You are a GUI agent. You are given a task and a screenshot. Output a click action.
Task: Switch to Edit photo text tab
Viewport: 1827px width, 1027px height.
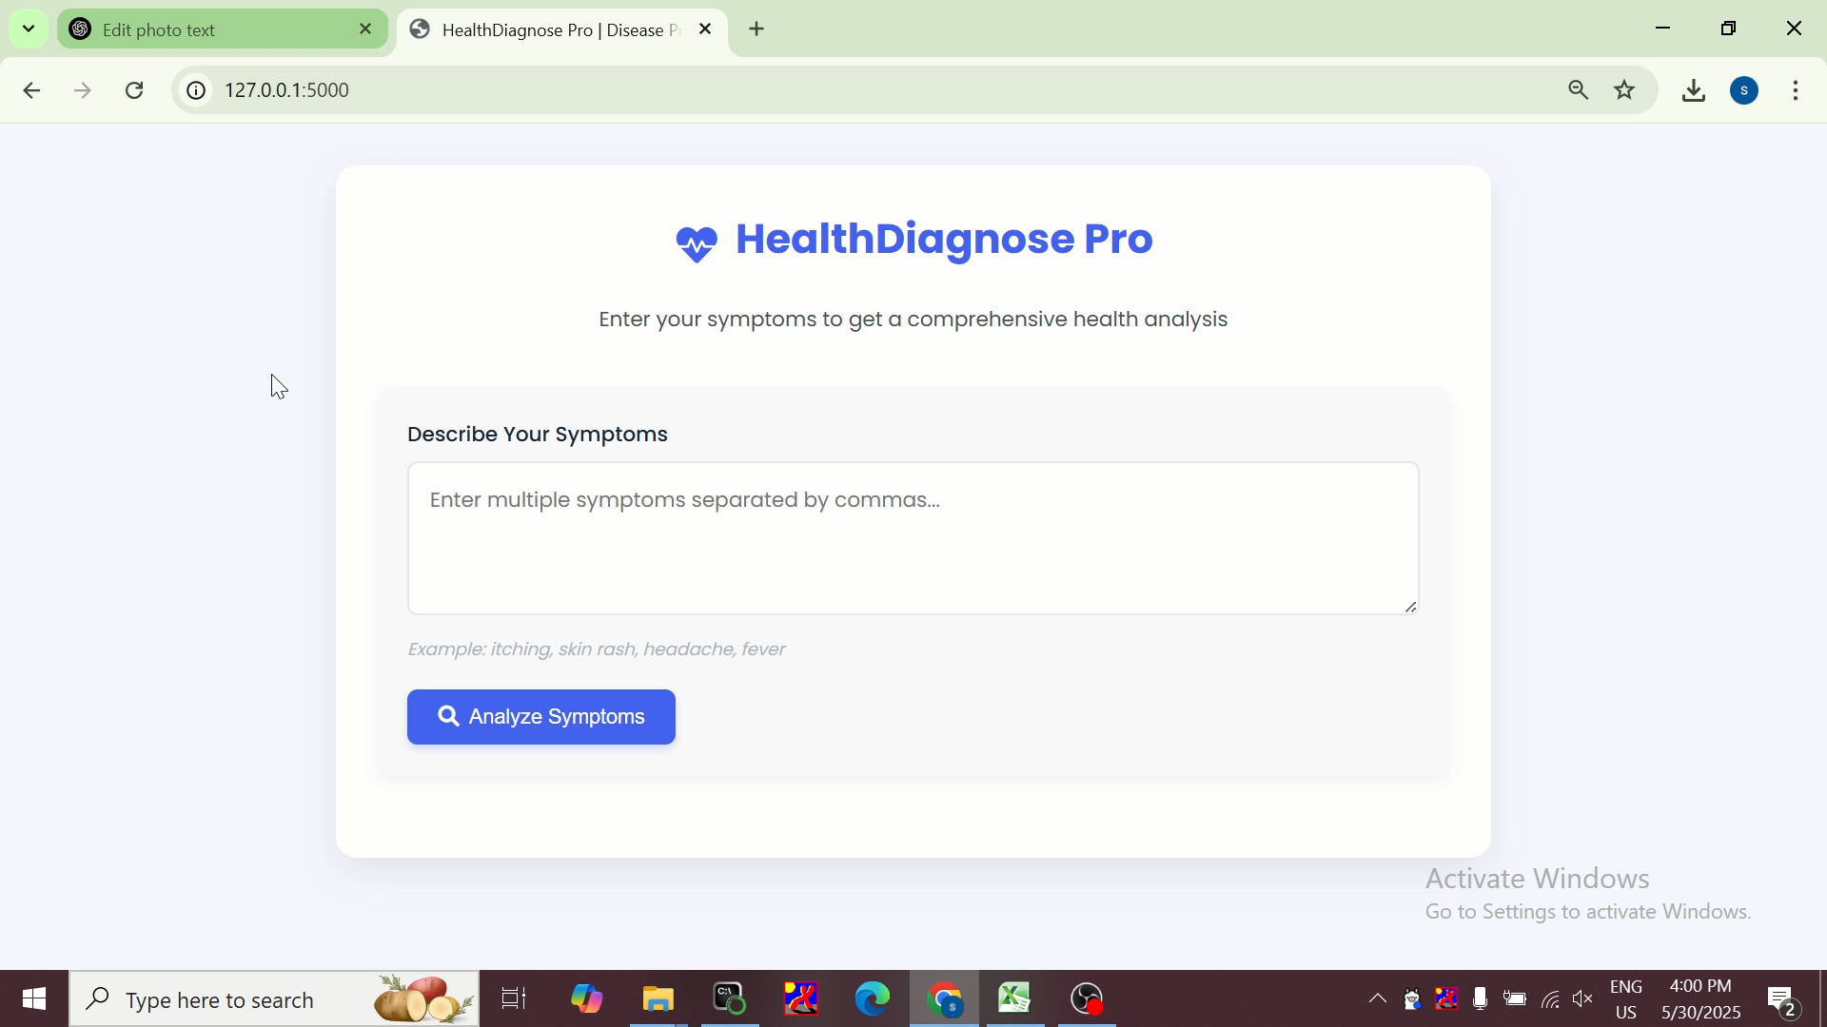point(209,29)
